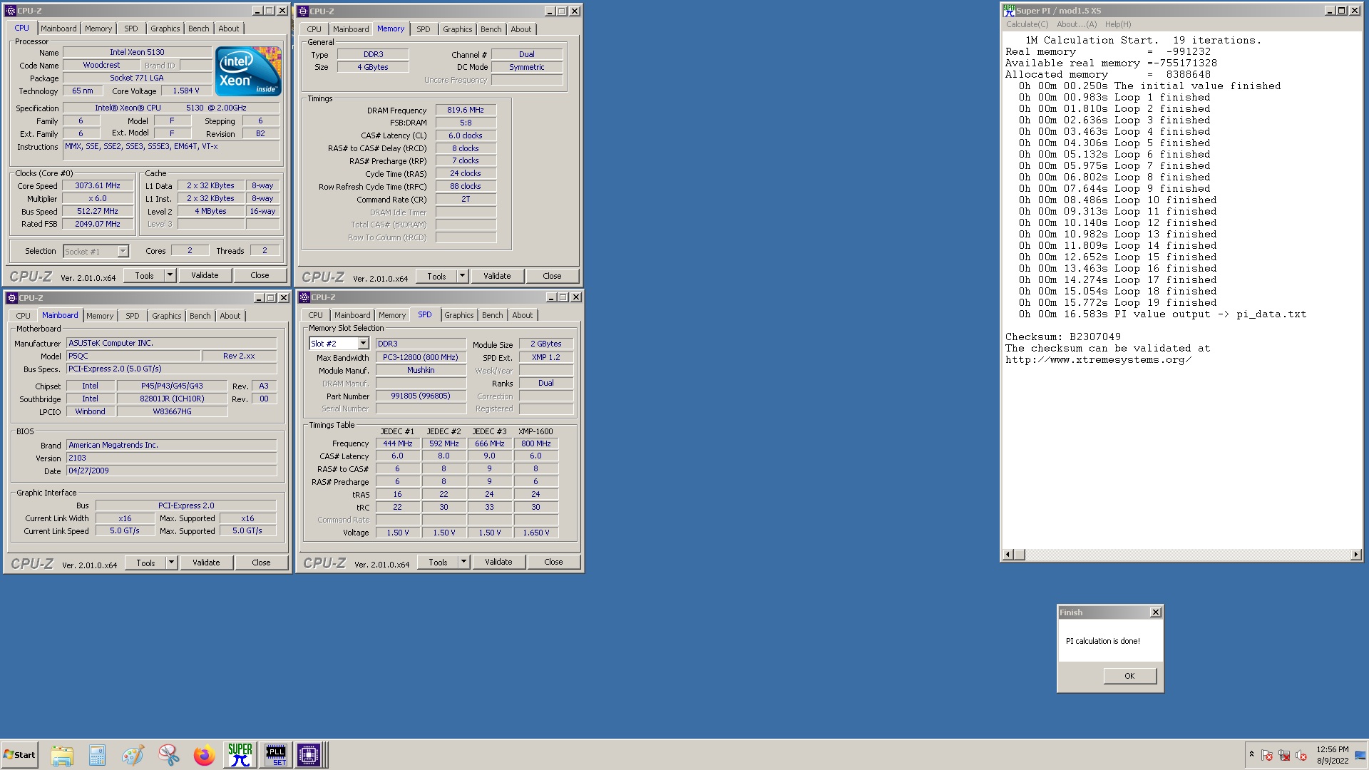Click the XMP-1600 voltage cell 1.650 V
Image resolution: width=1369 pixels, height=770 pixels.
pos(536,533)
